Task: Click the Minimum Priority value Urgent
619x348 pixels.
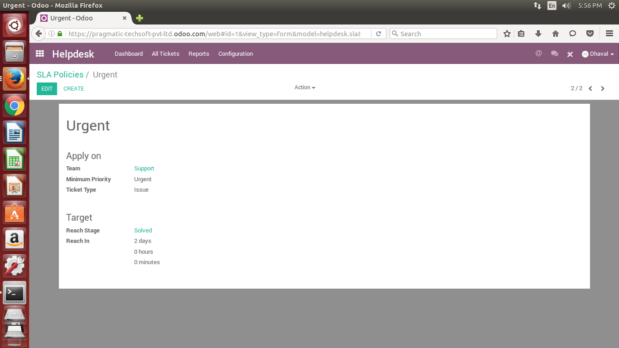Action: [143, 179]
